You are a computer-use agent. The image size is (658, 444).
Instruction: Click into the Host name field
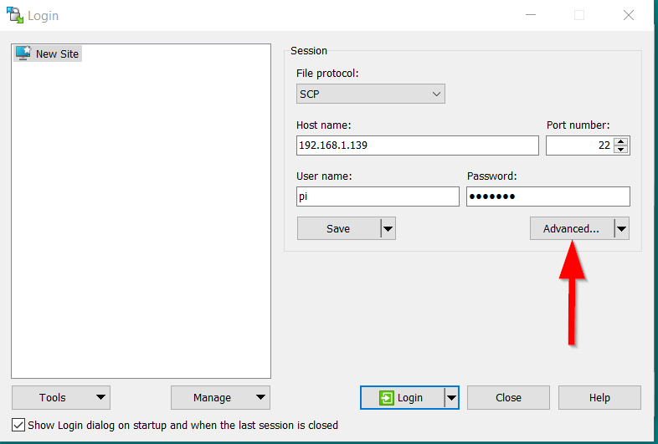pyautogui.click(x=417, y=145)
